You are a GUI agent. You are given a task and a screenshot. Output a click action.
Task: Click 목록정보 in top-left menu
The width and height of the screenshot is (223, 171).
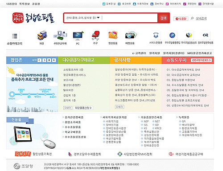pos(25,4)
